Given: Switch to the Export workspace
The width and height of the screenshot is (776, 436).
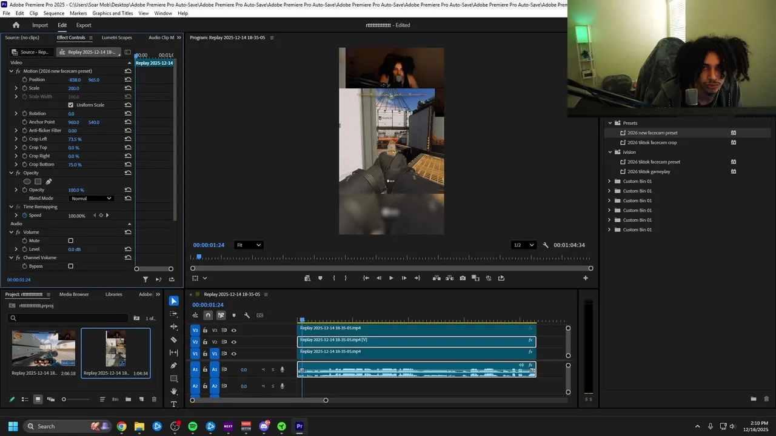Looking at the screenshot, I should click(x=84, y=25).
